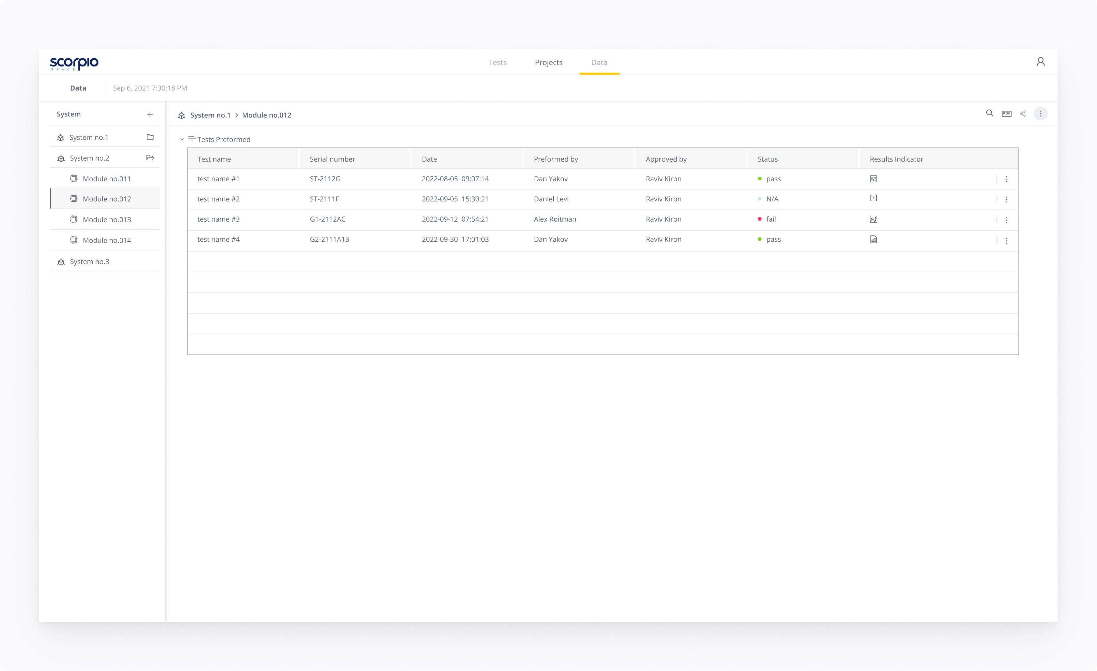This screenshot has width=1097, height=671.
Task: Click Daniel Levi in Preformed by
Action: [x=551, y=199]
